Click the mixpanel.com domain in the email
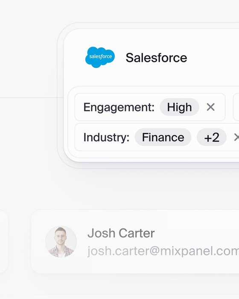This screenshot has width=239, height=299. (x=200, y=251)
